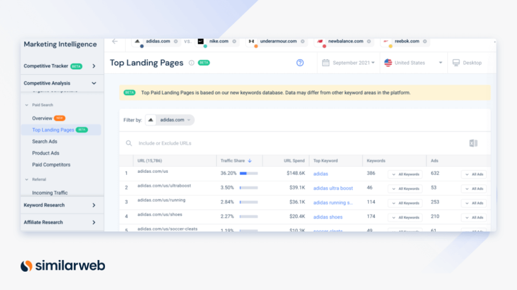
Task: Sort by Traffic Share column arrow
Action: (250, 161)
